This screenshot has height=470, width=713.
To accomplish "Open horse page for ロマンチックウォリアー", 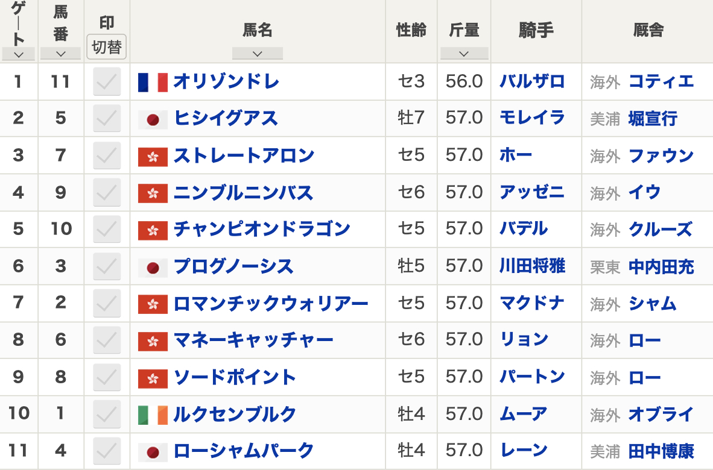I will tap(271, 304).
